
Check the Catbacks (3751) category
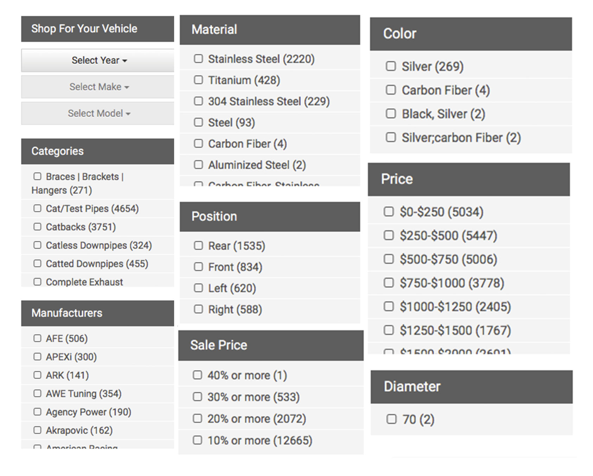(x=37, y=227)
